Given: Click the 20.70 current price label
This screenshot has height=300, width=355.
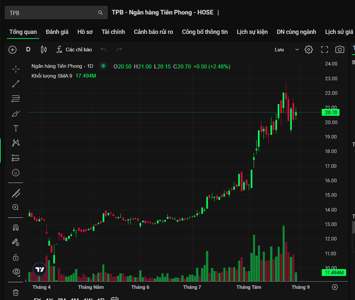Looking at the screenshot, I should click(x=331, y=112).
